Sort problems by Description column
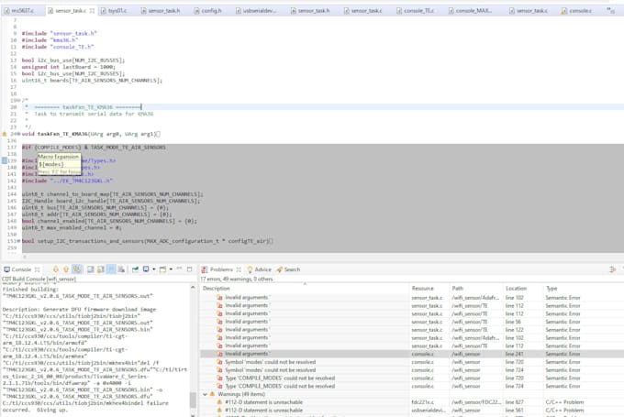This screenshot has width=624, height=417. [x=305, y=288]
